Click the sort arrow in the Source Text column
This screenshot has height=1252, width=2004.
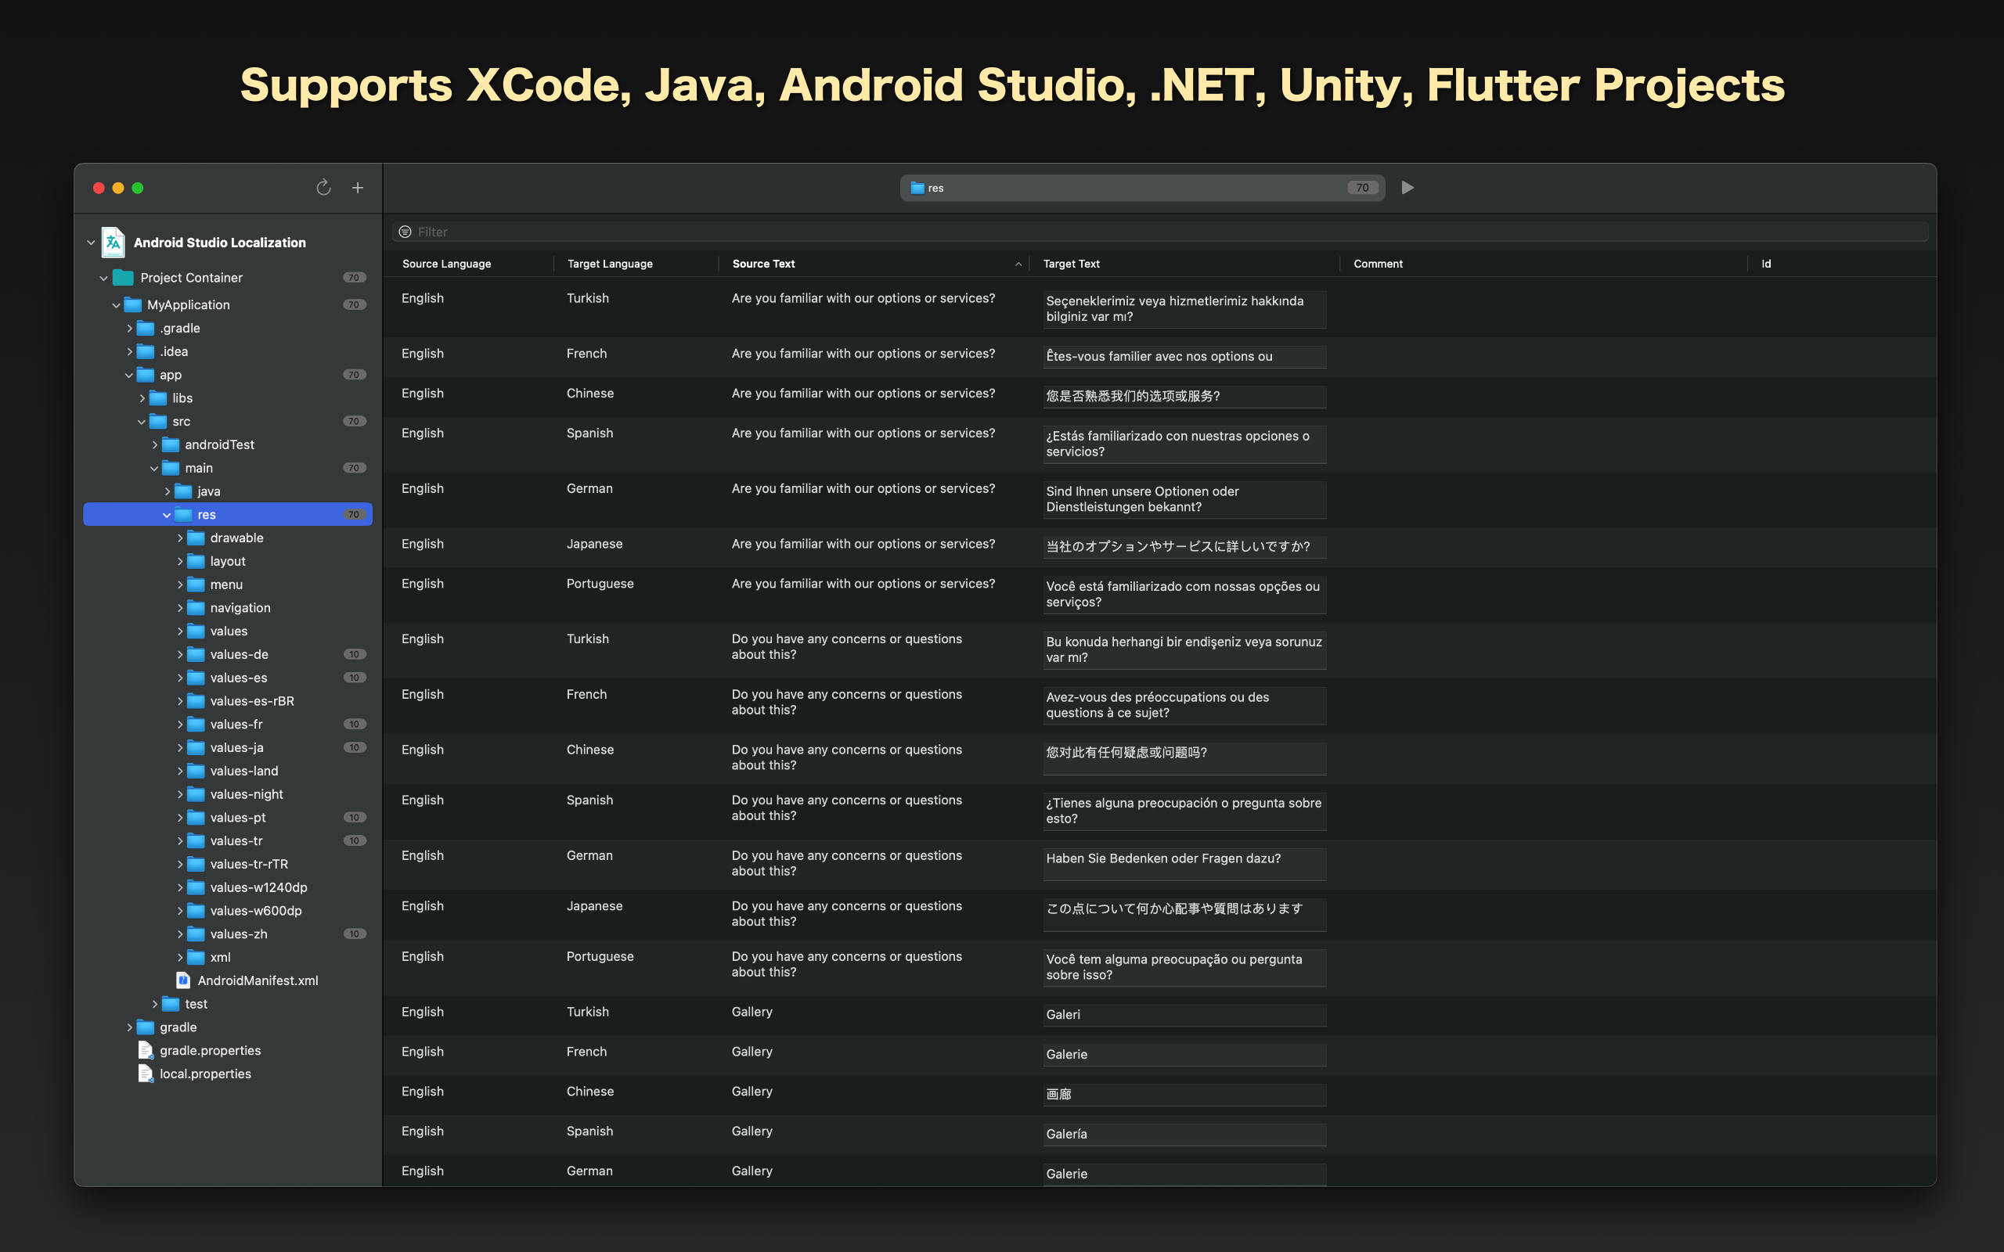coord(1018,264)
